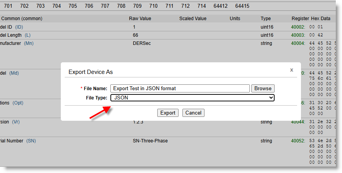
Task: Click the Browse button
Action: point(263,89)
